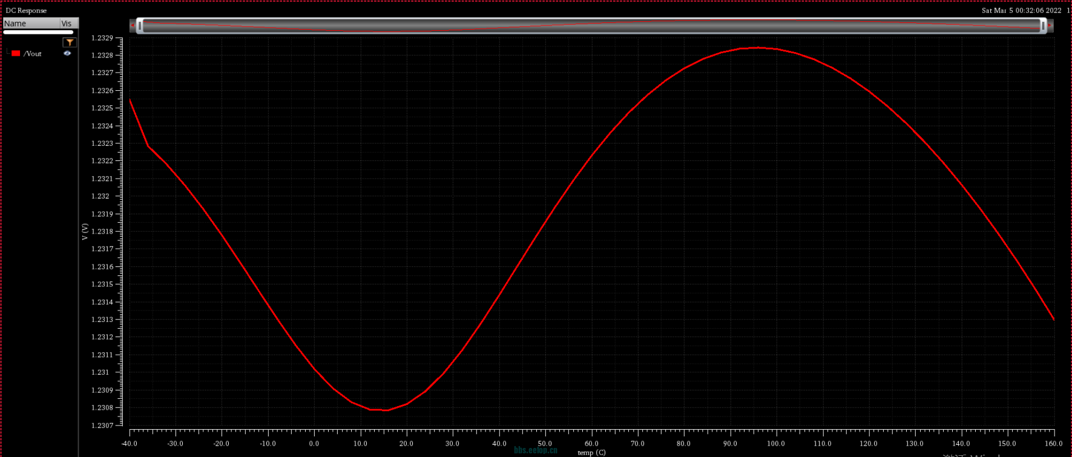This screenshot has width=1072, height=457.
Task: Select the temp (C) x-axis label
Action: tap(591, 452)
